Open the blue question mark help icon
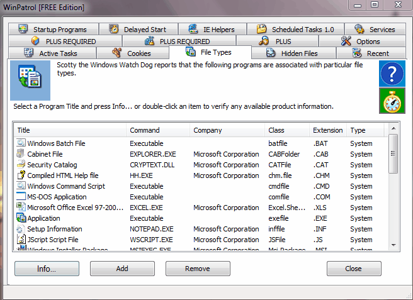 point(392,74)
